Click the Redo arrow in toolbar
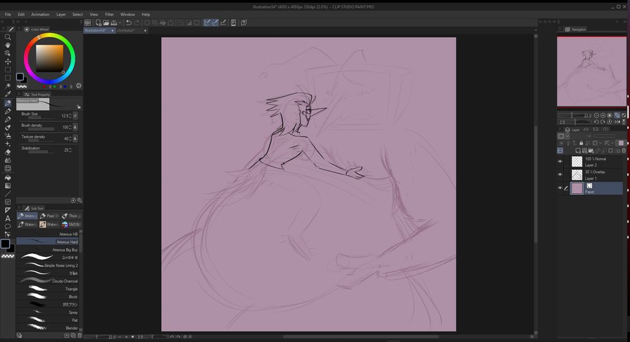Viewport: 630px width, 342px height. pos(137,23)
